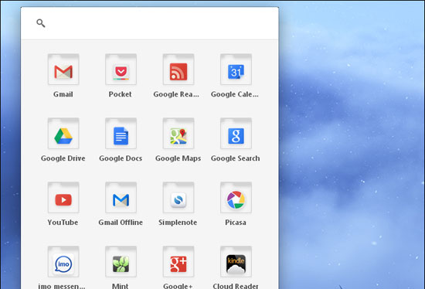Launch Google Maps app icon
425x289 pixels.
coord(178,134)
